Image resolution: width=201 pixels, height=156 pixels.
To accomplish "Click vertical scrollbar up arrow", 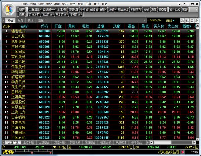I will tap(198, 26).
